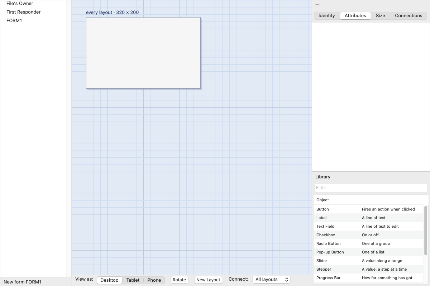
Task: Switch to the Identity inspector tab
Action: click(x=326, y=15)
